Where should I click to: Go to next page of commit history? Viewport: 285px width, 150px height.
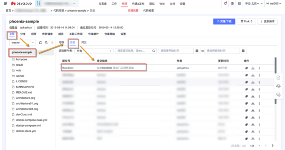pos(272,145)
